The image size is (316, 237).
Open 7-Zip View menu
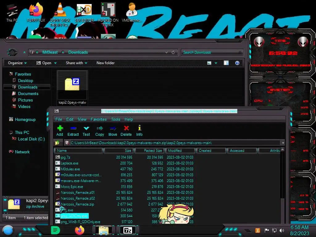tap(82, 119)
